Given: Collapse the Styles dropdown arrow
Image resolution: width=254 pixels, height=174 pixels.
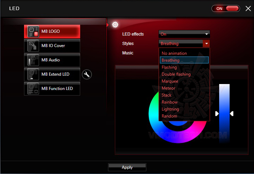Looking at the screenshot, I should (206, 44).
